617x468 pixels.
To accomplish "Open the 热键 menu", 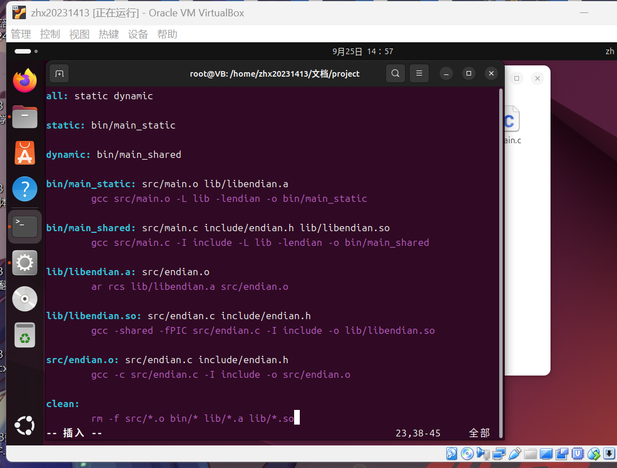I will 109,34.
